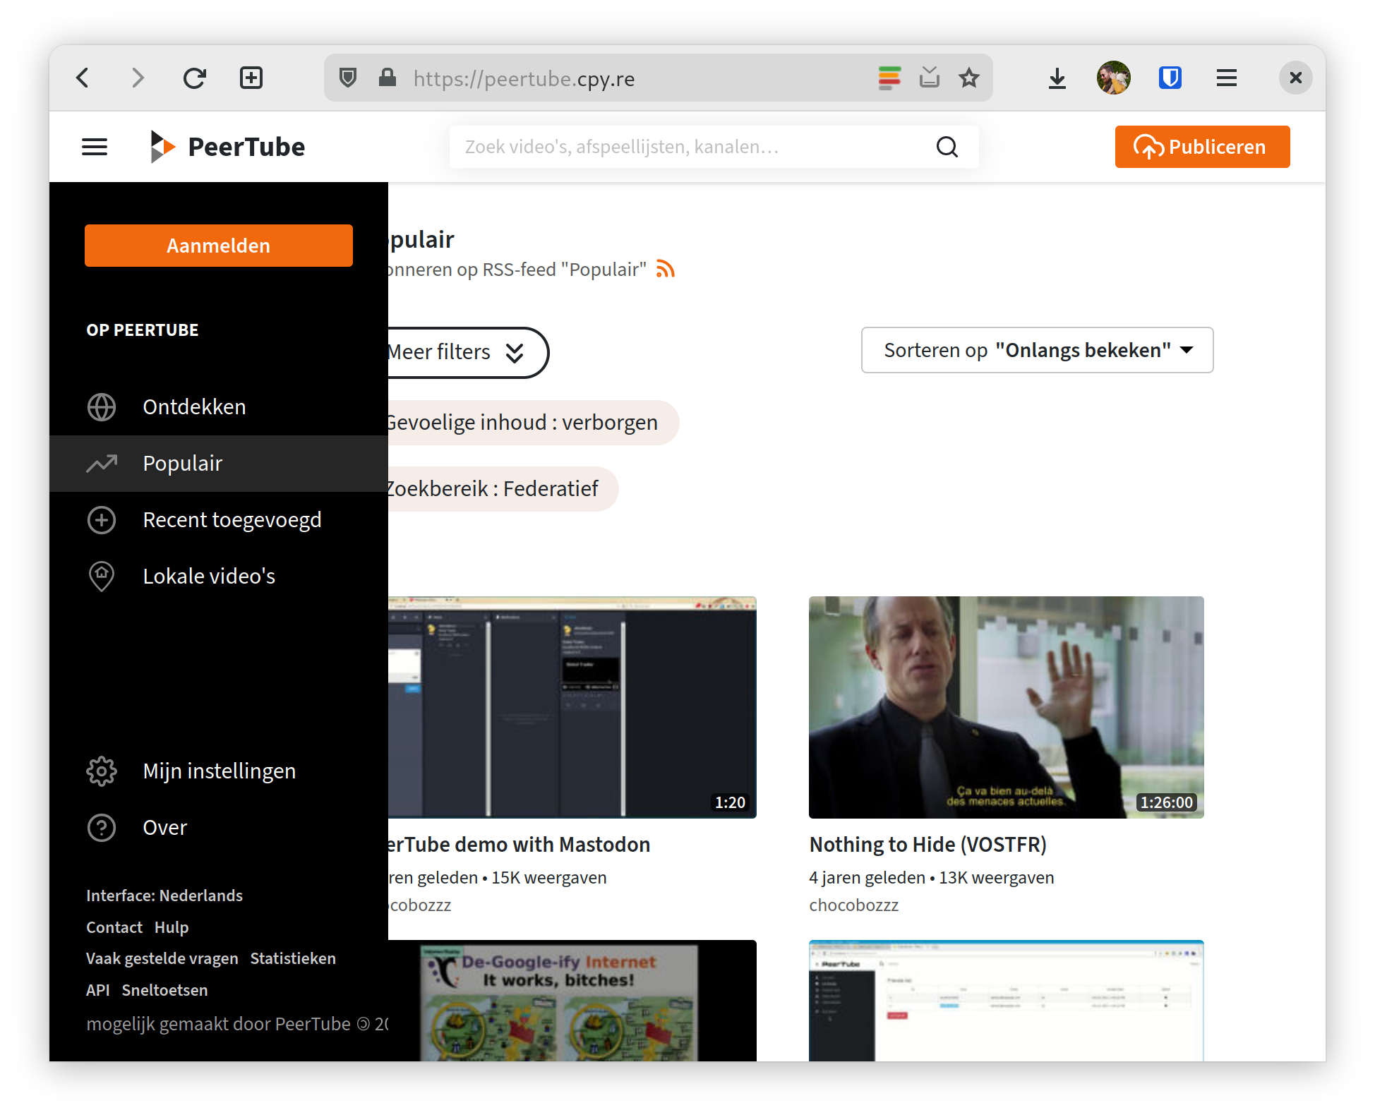Open the gear icon for Mijn instellingen
Image resolution: width=1375 pixels, height=1115 pixels.
click(101, 771)
